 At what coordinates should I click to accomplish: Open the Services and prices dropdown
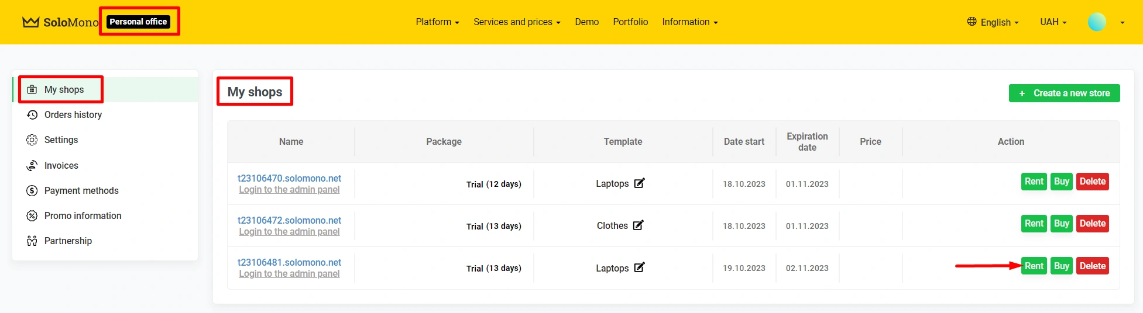[x=516, y=22]
